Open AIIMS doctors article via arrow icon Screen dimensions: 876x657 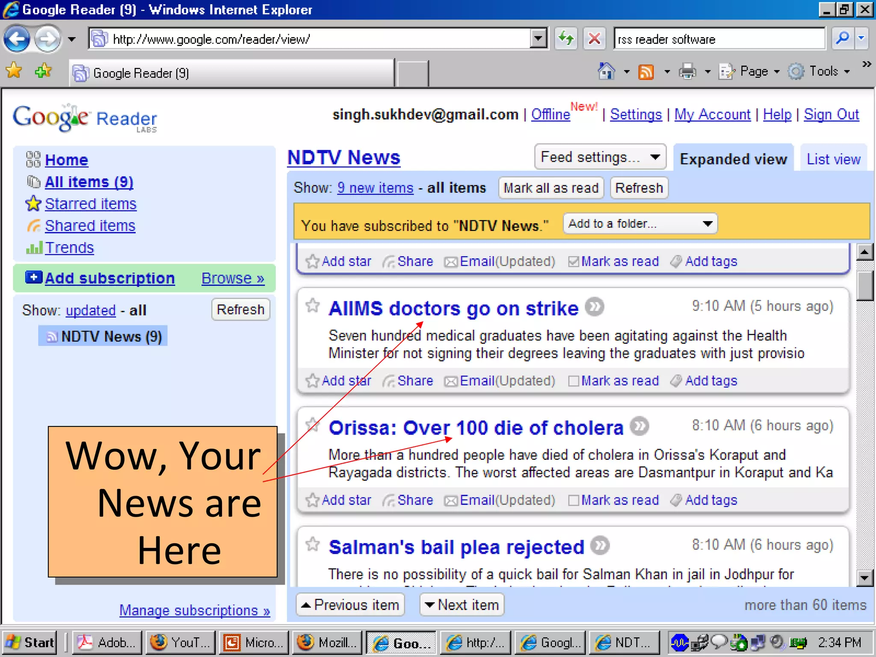click(595, 307)
